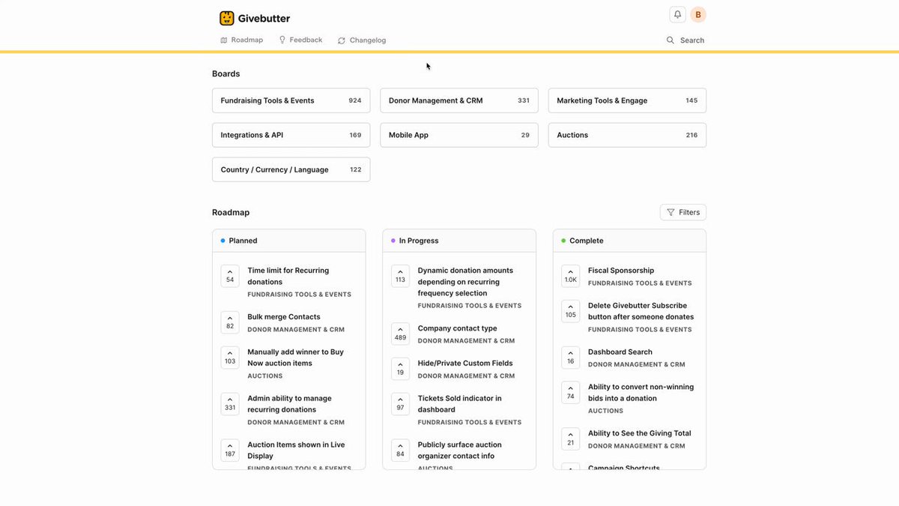Switch to the Changelog tab
899x506 pixels.
click(x=362, y=40)
